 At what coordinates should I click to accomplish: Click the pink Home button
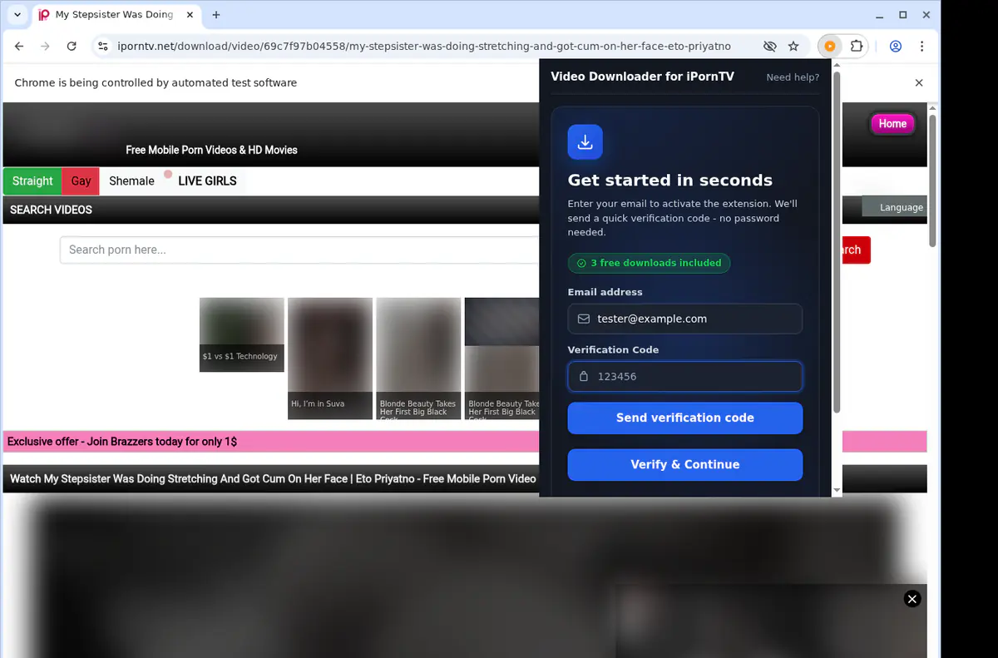pyautogui.click(x=892, y=124)
